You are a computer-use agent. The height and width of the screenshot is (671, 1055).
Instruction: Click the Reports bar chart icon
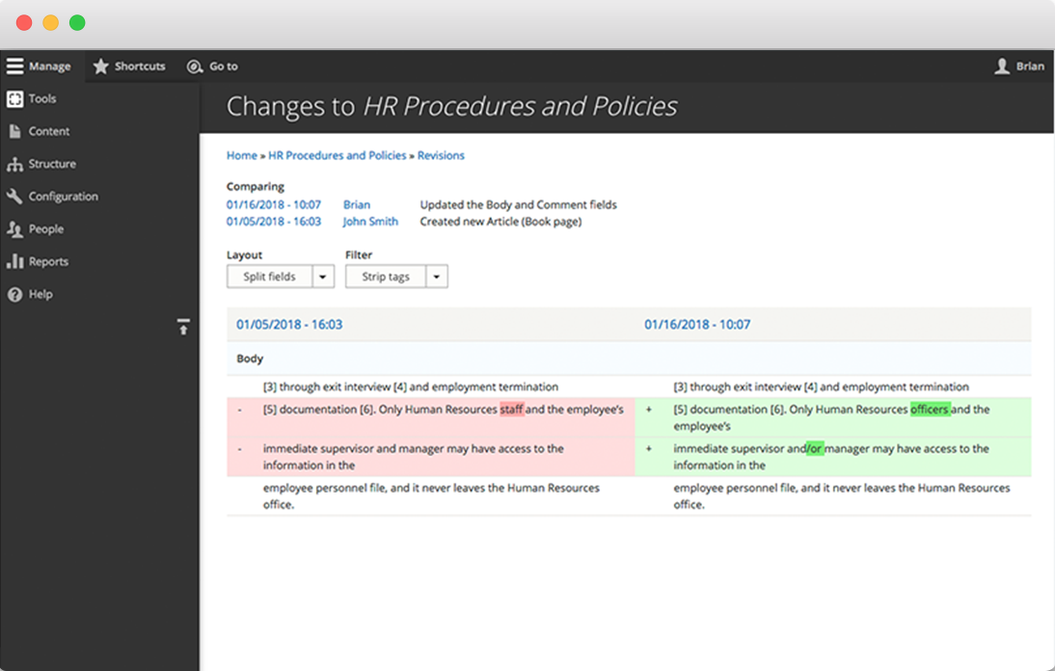[14, 261]
